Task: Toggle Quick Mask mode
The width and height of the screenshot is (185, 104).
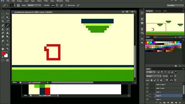Action: 3,60
